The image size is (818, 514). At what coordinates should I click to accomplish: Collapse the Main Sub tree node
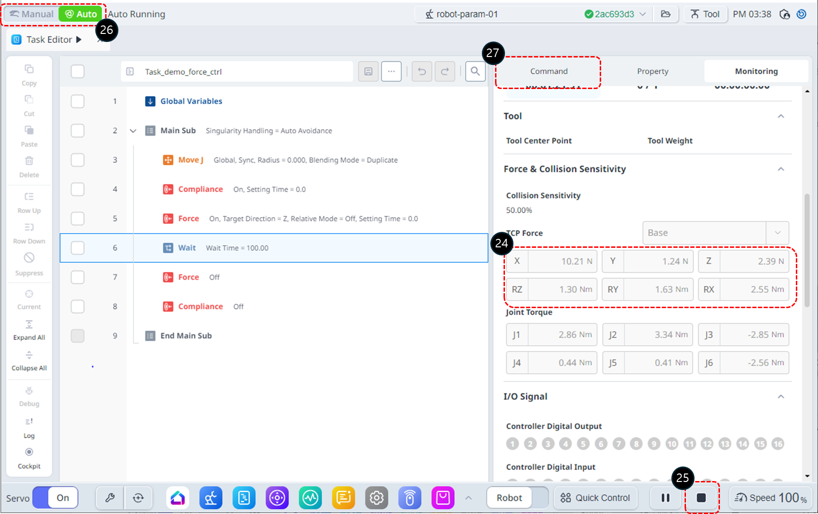coord(133,131)
